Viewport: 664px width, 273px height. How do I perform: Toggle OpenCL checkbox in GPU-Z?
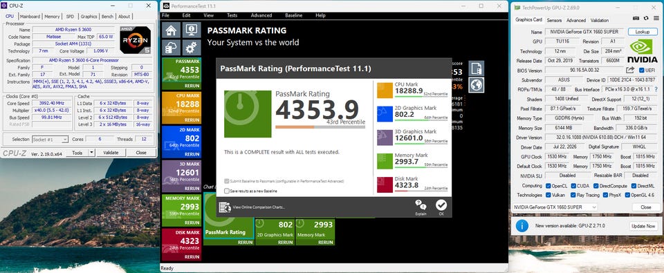(548, 186)
